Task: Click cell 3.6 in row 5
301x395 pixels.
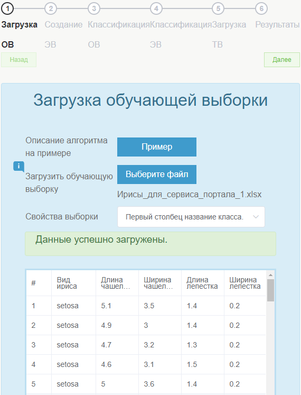Action: 160,384
